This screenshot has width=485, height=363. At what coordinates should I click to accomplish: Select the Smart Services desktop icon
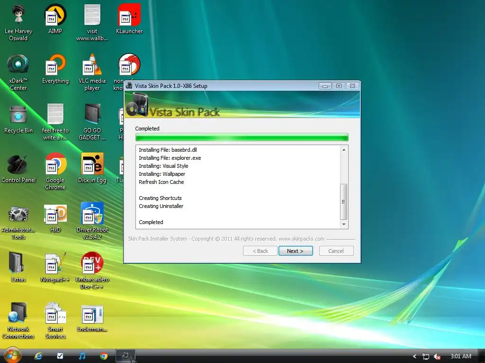pyautogui.click(x=55, y=321)
